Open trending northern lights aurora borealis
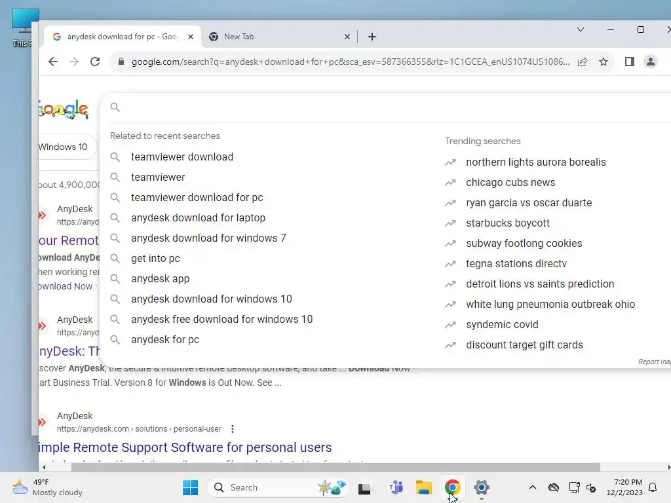 (536, 162)
